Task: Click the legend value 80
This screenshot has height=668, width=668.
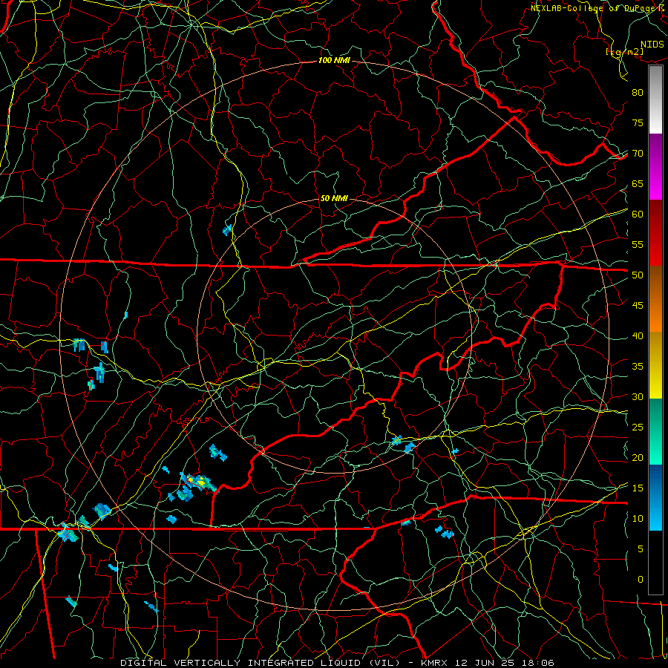Action: 638,93
